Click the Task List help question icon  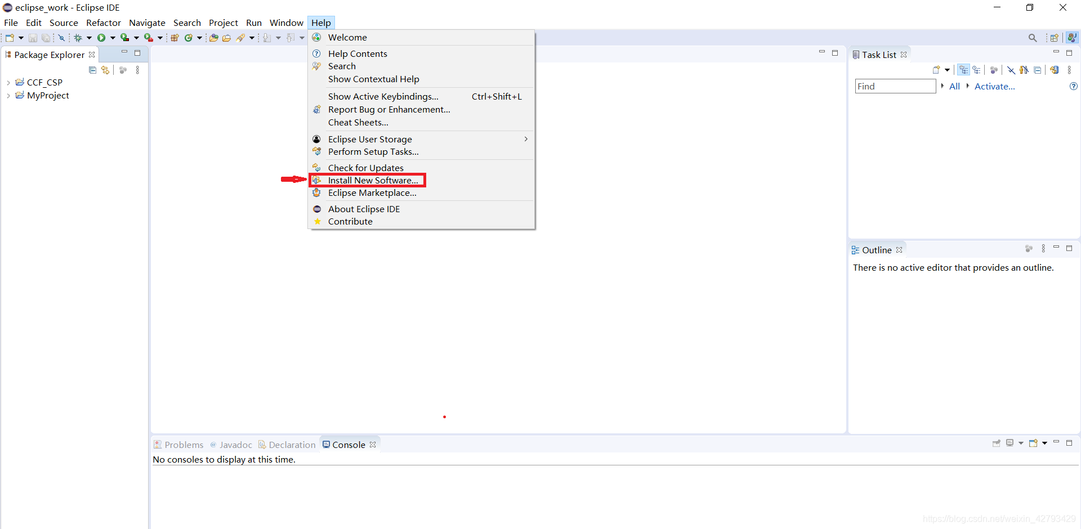(x=1074, y=86)
